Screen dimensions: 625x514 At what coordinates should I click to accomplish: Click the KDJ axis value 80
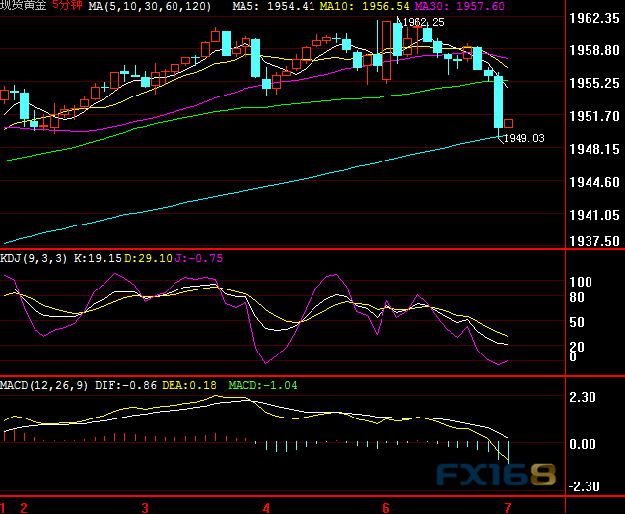(577, 297)
